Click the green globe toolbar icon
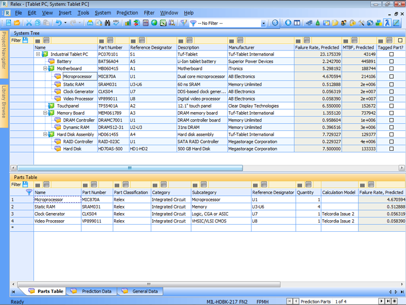This screenshot has height=305, width=406. click(x=155, y=23)
